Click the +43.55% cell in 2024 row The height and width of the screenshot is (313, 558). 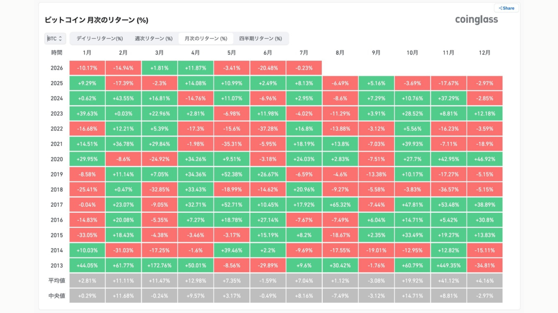point(123,98)
